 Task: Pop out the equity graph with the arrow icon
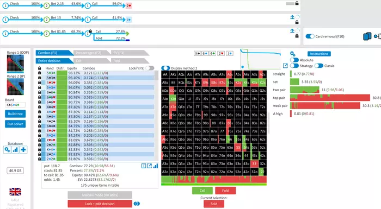pyautogui.click(x=285, y=66)
